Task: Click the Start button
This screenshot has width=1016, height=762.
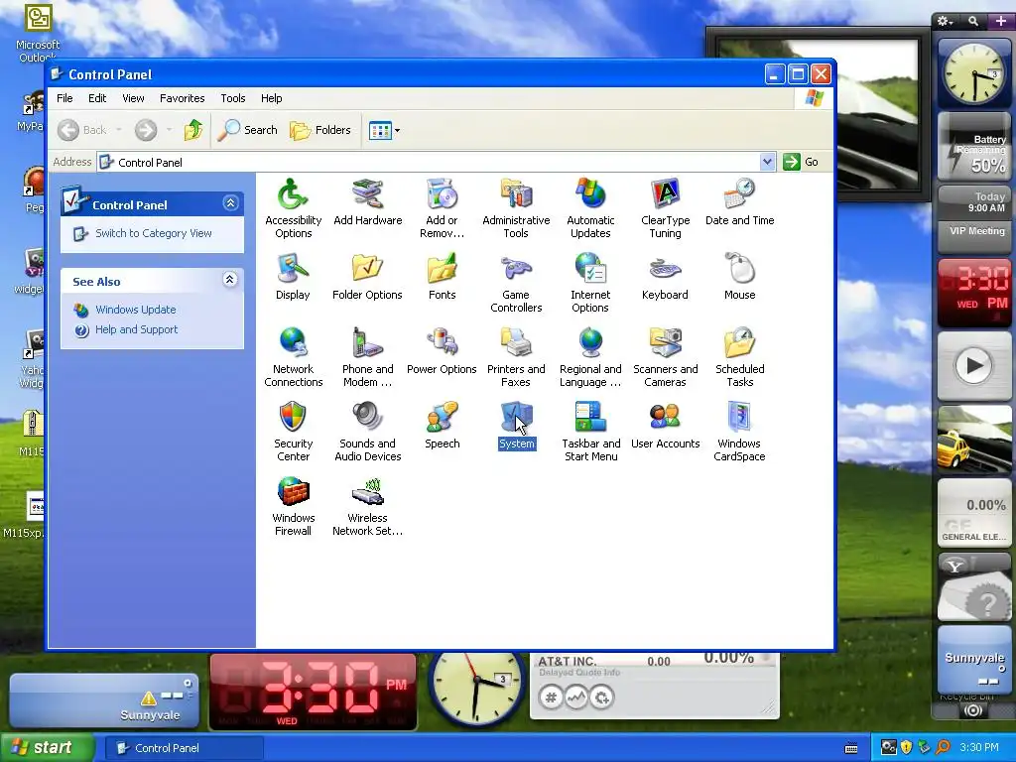Action: (x=47, y=748)
